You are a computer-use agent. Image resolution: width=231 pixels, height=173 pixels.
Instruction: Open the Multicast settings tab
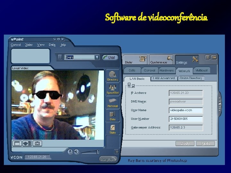[201, 70]
